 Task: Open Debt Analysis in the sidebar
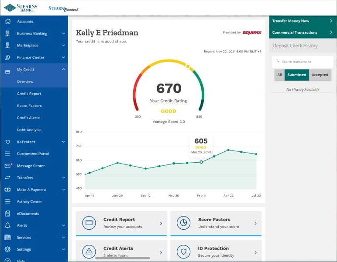(29, 130)
